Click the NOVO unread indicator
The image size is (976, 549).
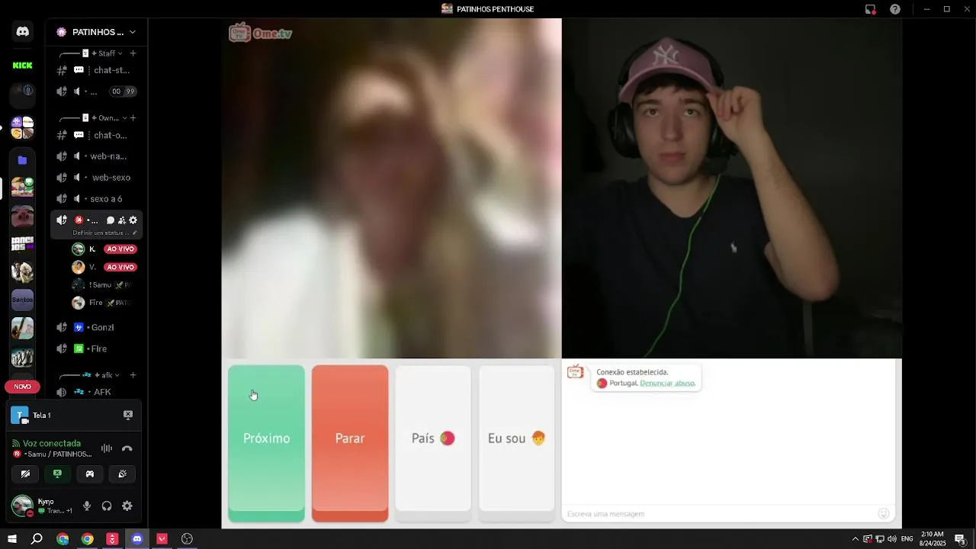coord(22,387)
